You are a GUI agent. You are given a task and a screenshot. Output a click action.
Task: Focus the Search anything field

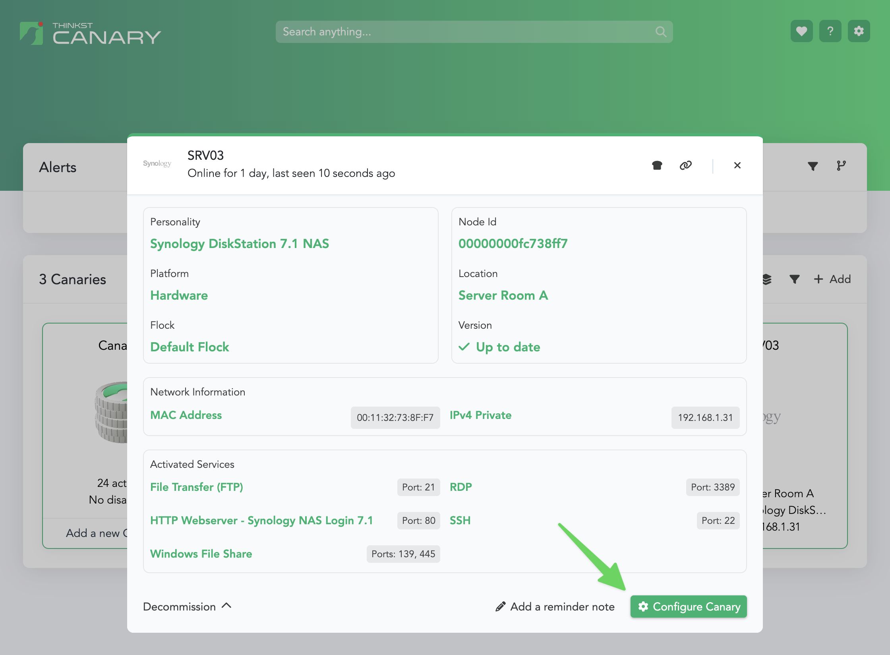465,32
